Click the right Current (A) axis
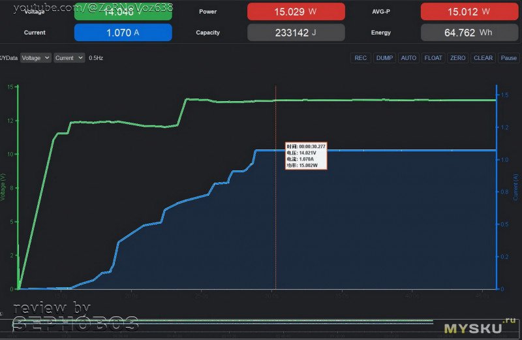Screen dimensions: 522x340 click(498, 189)
